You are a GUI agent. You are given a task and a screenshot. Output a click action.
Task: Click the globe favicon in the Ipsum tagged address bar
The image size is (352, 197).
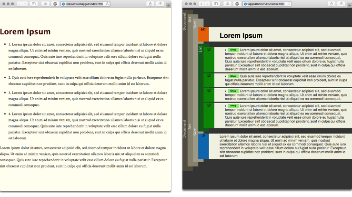(63, 4)
